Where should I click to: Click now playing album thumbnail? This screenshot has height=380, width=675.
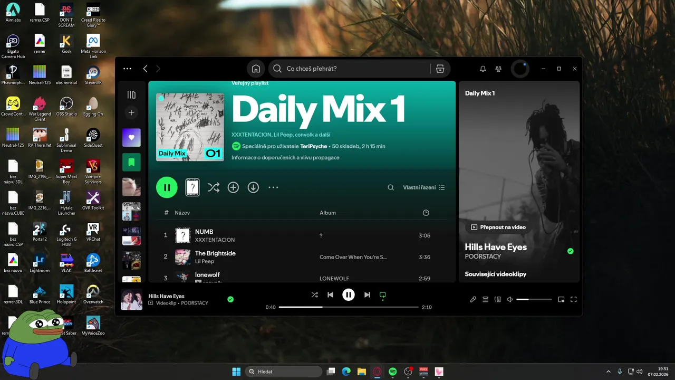click(x=132, y=299)
